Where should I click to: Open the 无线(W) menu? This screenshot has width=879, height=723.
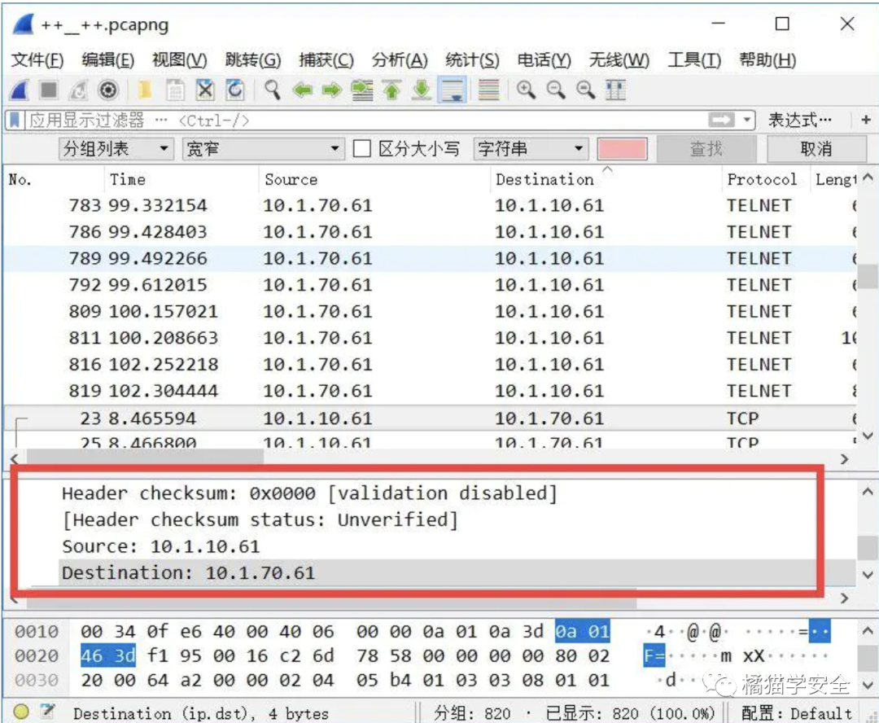click(619, 60)
